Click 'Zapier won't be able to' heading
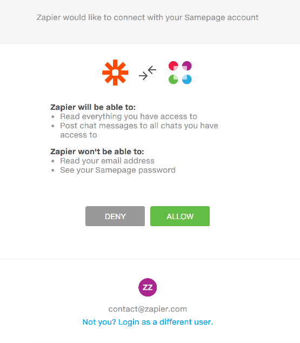300x343 pixels. tap(97, 151)
